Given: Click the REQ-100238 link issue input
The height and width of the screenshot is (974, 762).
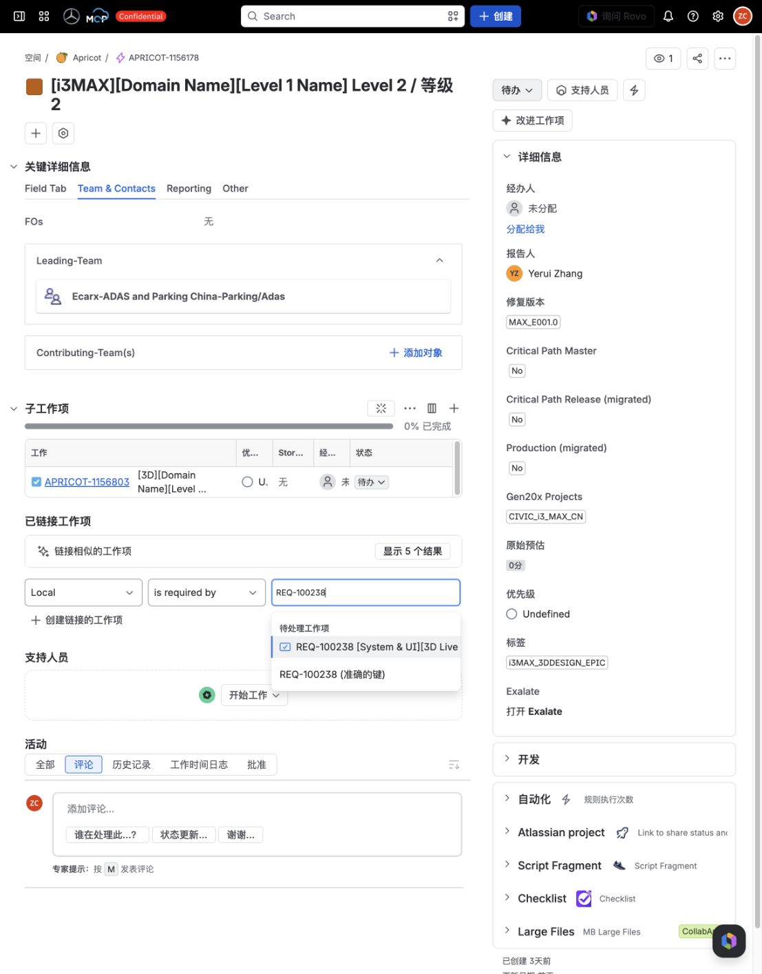Looking at the screenshot, I should (366, 592).
